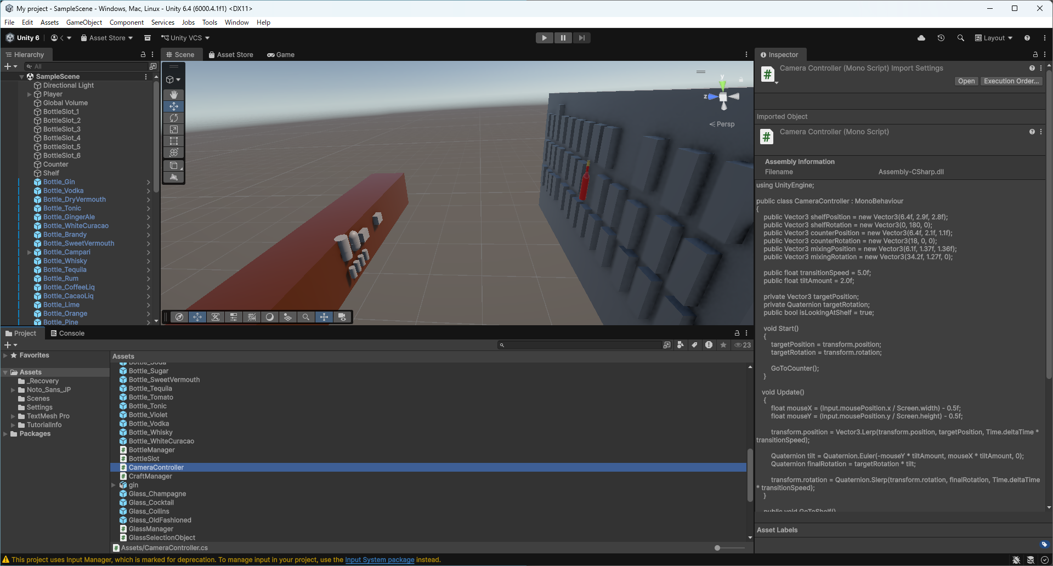This screenshot has height=566, width=1053.
Task: Click the bug debug mode status icon
Action: point(1016,560)
